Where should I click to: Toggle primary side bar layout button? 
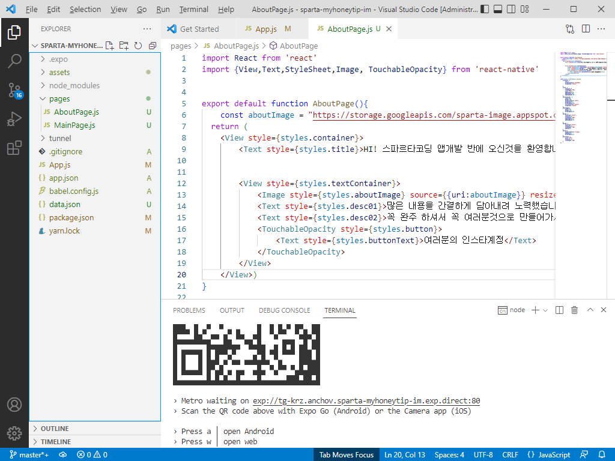pyautogui.click(x=485, y=8)
